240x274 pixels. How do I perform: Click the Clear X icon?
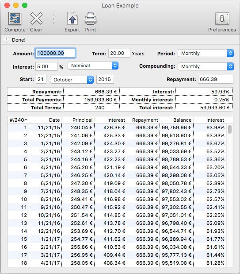36,19
